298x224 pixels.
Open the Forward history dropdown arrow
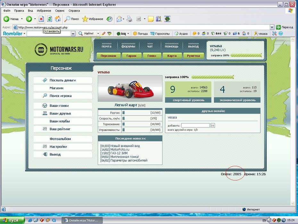point(35,19)
